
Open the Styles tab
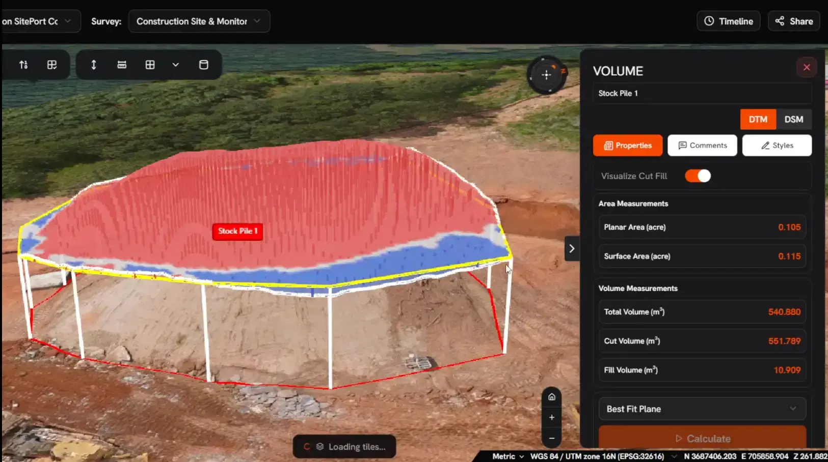[x=777, y=146]
